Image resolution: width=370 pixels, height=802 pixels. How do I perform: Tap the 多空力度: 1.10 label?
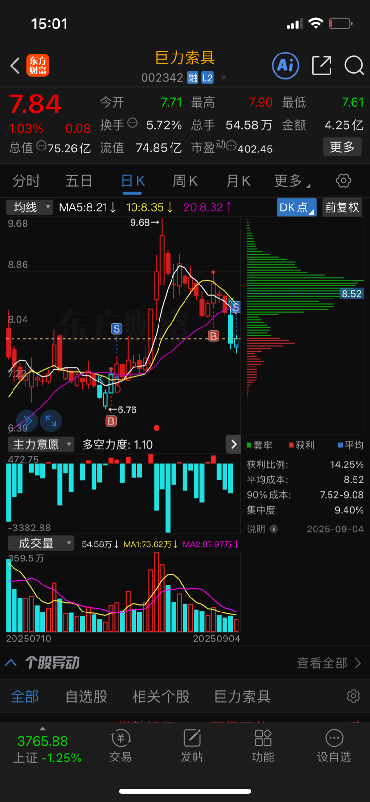[x=118, y=444]
